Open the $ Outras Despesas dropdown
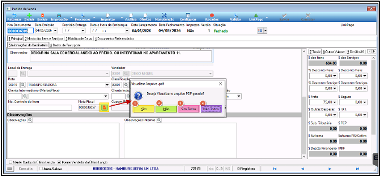Screen dimensions: 380x176 (x=335, y=115)
